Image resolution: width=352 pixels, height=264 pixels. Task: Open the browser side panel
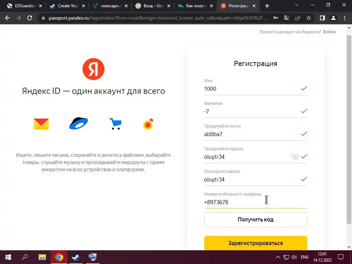click(x=322, y=18)
